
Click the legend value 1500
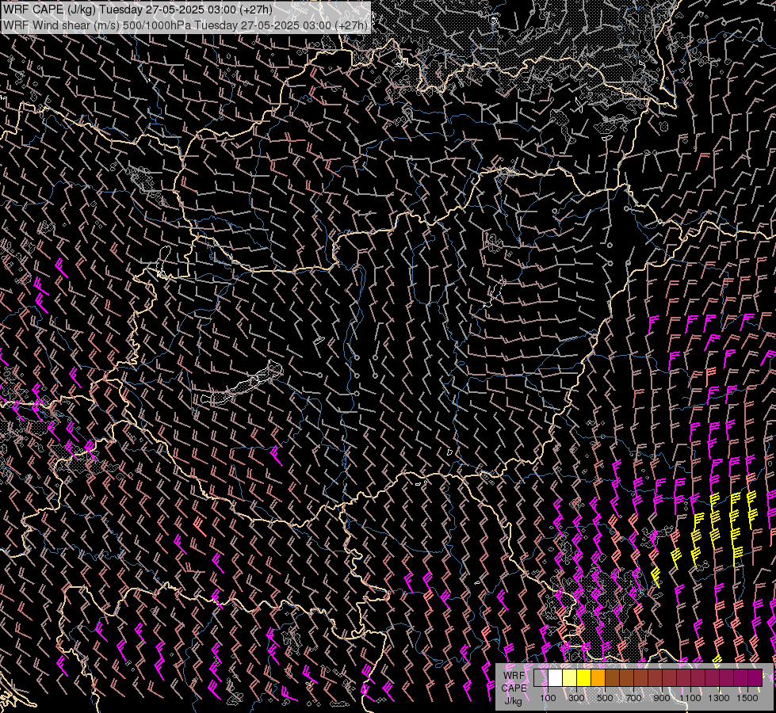click(747, 698)
